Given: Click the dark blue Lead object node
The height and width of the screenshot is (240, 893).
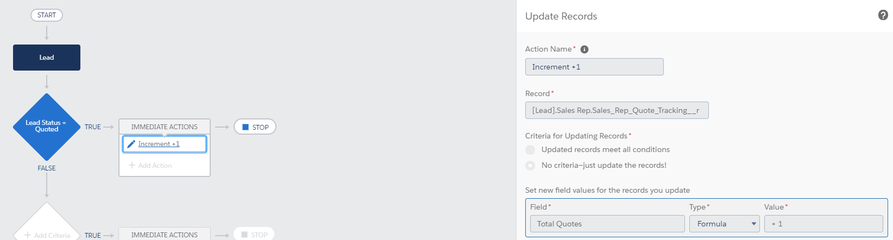Looking at the screenshot, I should pos(47,58).
